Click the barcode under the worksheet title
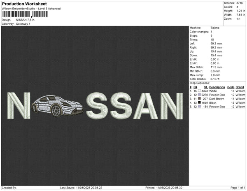Screen dimensions: 247x191 (x=25, y=14)
